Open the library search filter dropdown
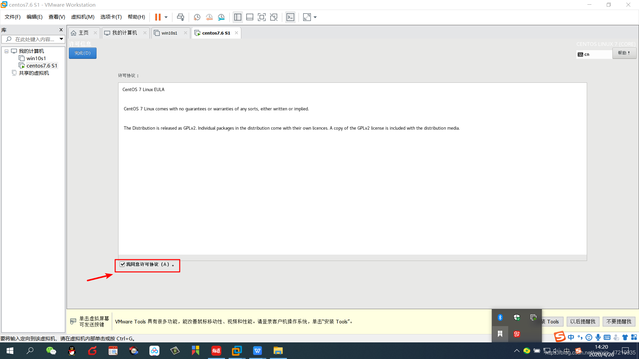Viewport: 639px width, 359px height. coord(62,39)
